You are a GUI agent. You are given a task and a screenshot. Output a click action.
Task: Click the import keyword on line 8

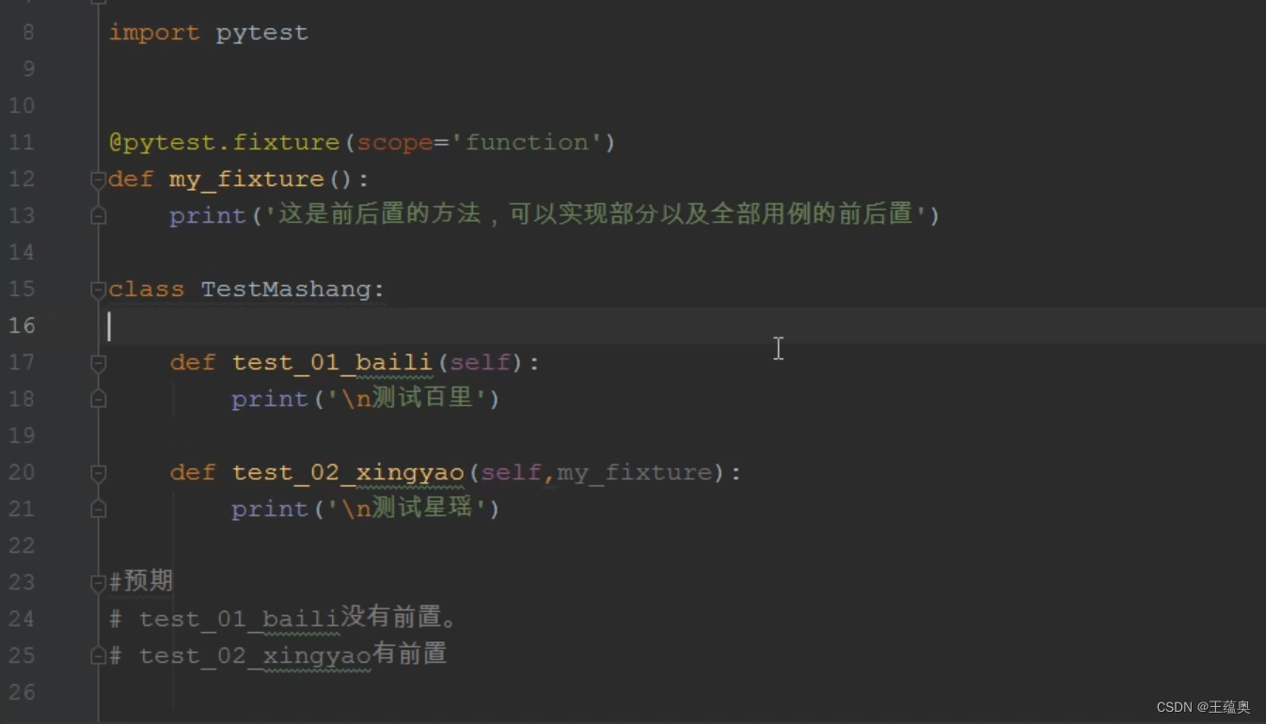point(154,33)
